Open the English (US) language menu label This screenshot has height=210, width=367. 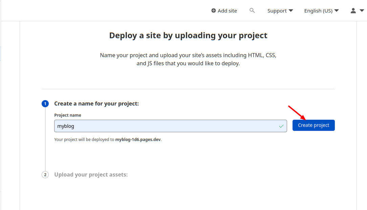coord(318,11)
